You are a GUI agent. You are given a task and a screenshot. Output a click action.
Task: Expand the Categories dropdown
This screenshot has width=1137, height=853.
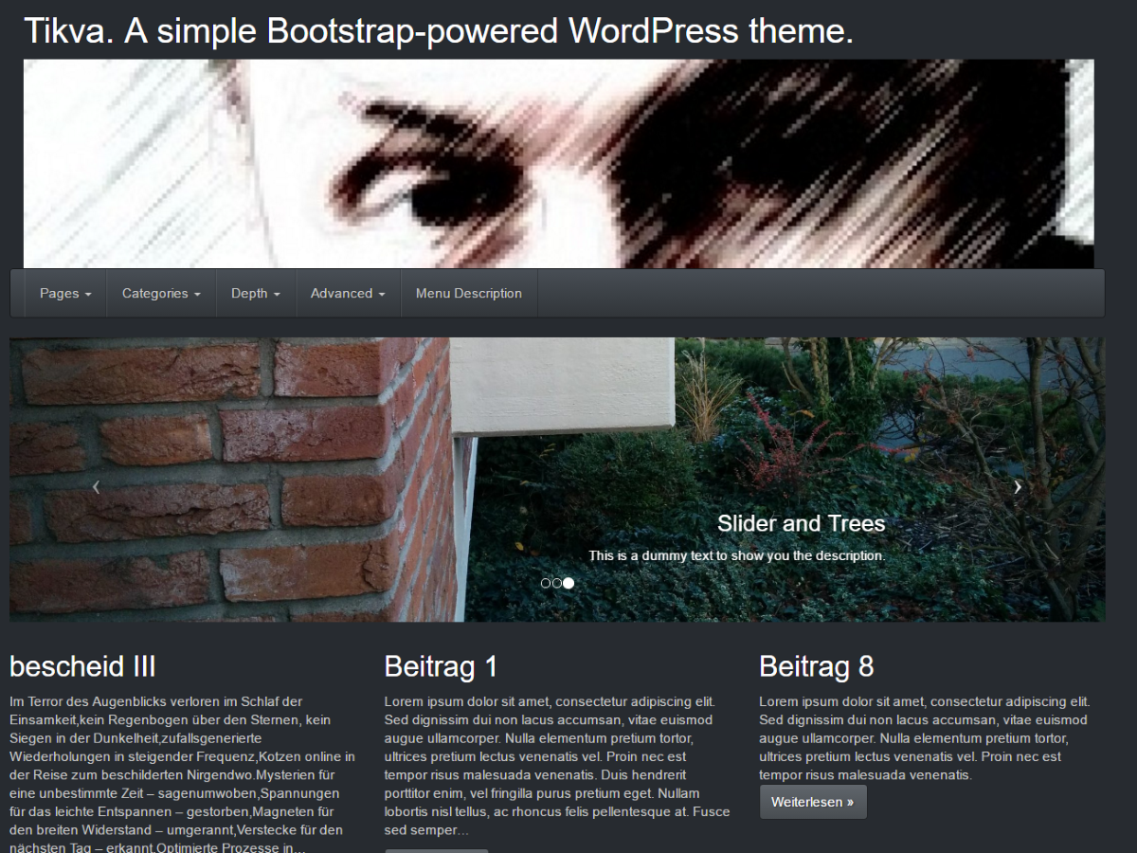160,293
